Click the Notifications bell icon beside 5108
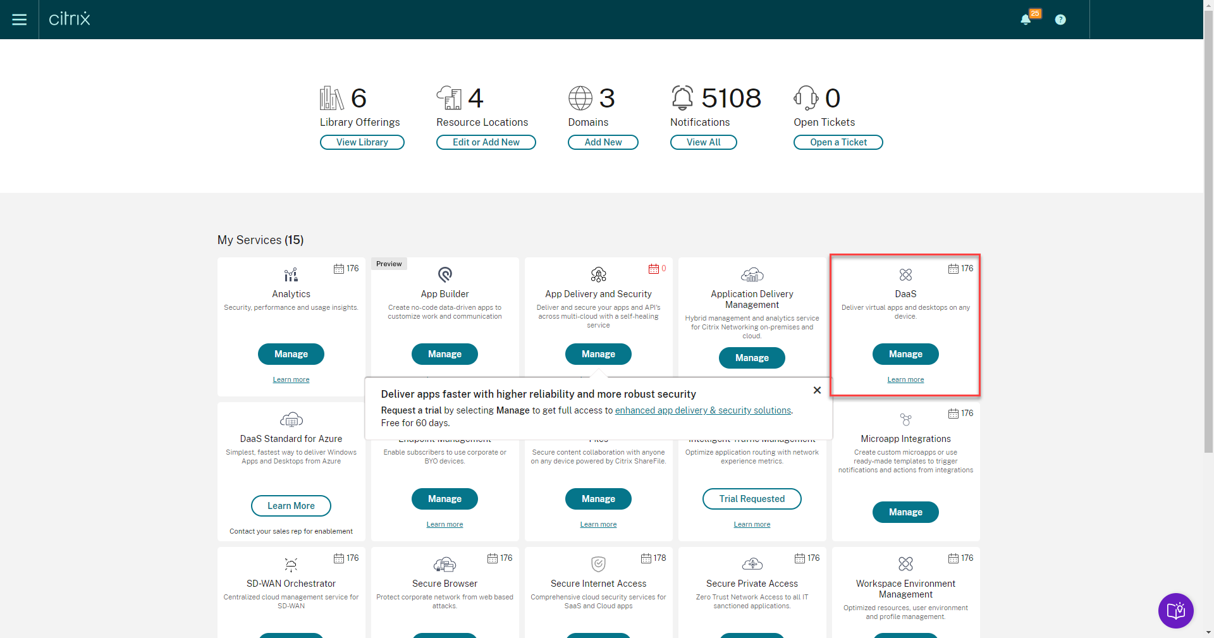 coord(682,98)
